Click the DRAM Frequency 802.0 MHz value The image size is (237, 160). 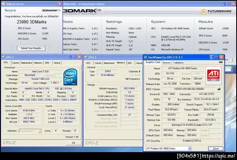(129, 88)
